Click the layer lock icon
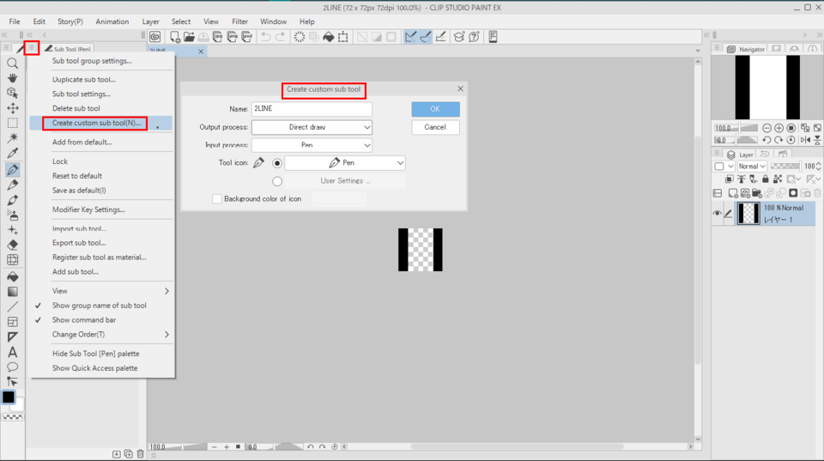Screen dimensions: 824x461 click(x=765, y=179)
